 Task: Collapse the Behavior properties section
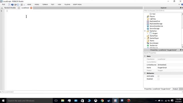pyautogui.click(x=145, y=73)
